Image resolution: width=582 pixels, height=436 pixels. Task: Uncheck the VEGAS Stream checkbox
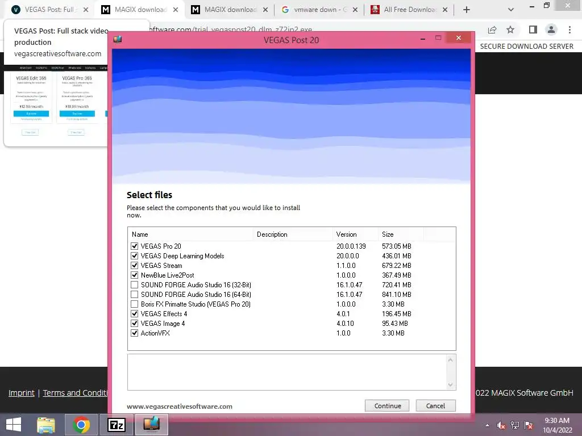(x=134, y=266)
